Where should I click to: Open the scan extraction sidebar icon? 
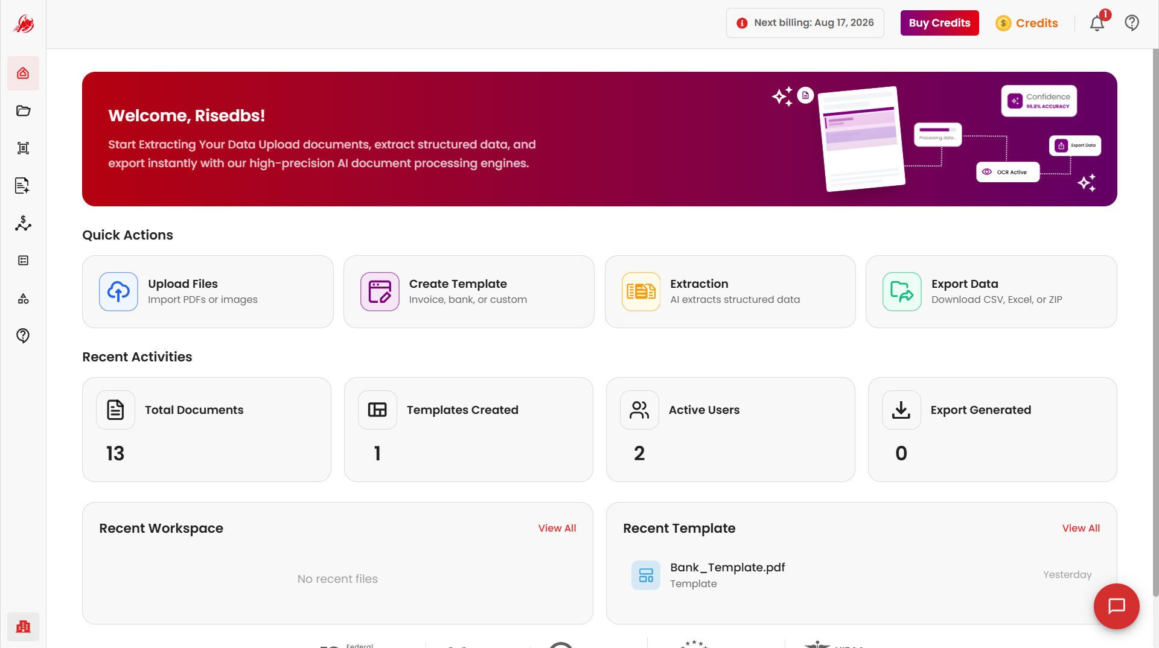[23, 148]
